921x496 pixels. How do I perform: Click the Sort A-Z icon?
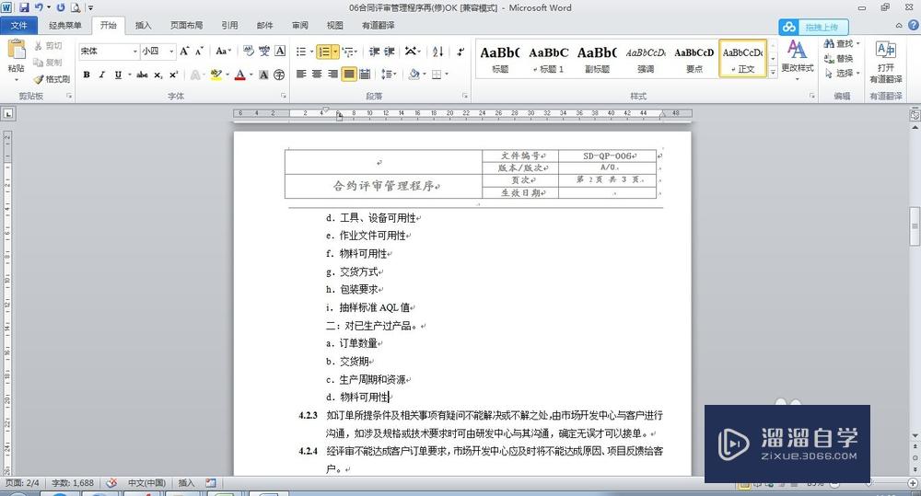click(437, 52)
